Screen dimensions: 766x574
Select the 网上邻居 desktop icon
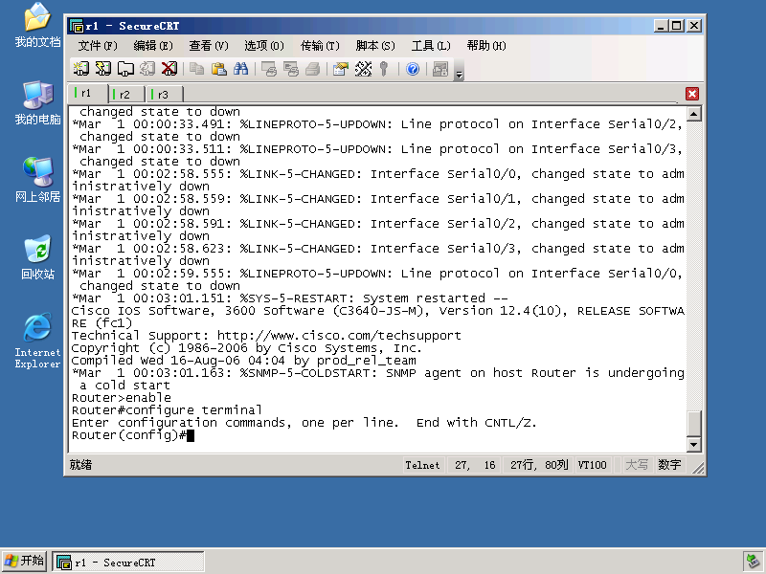[37, 180]
